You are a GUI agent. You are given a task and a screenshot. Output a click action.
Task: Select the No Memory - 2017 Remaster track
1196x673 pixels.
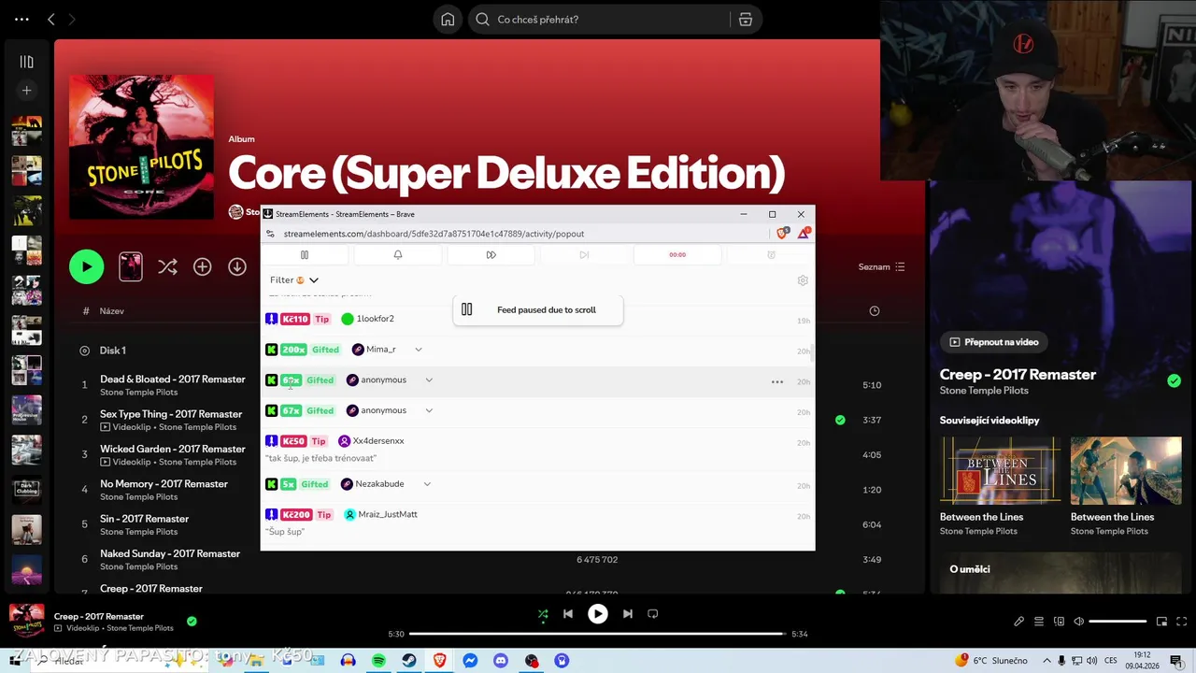(164, 484)
